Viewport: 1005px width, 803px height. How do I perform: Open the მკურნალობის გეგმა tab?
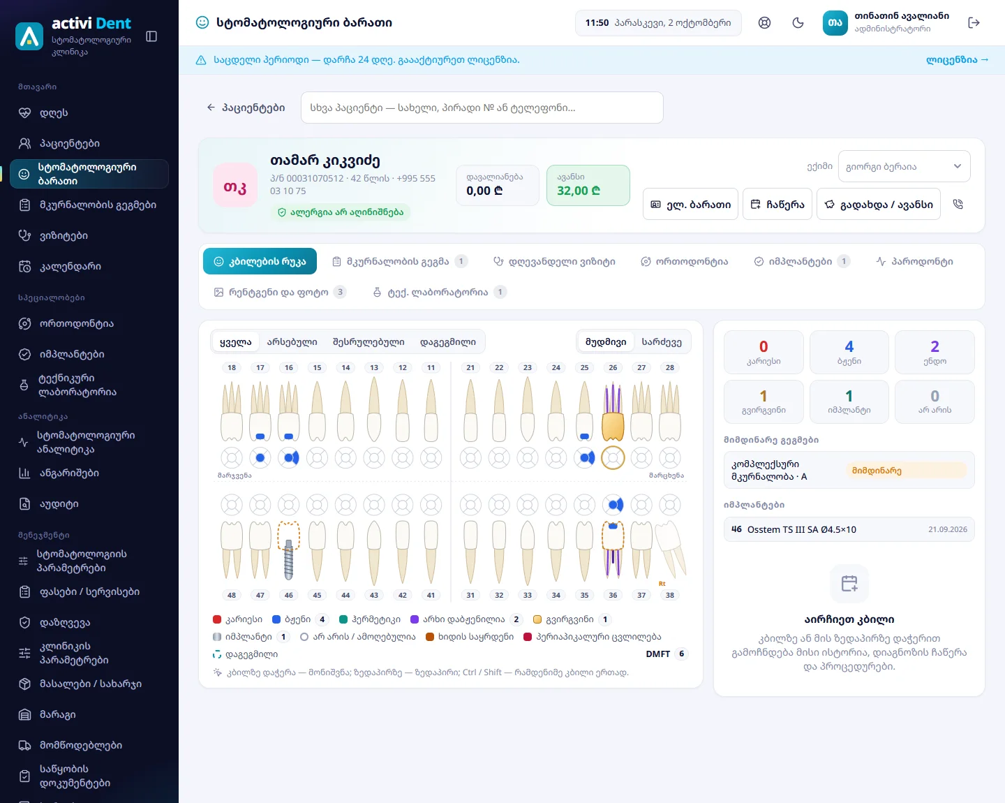point(399,261)
